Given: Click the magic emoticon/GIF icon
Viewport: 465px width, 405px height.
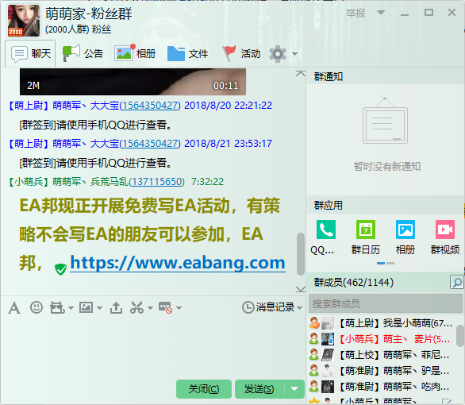Looking at the screenshot, I should click(57, 307).
